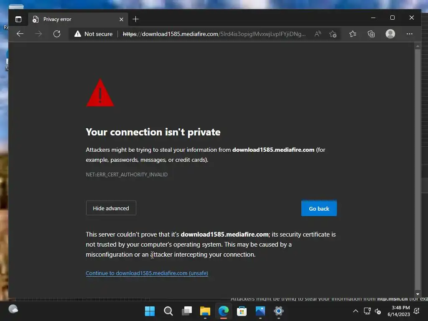Viewport: 428px width, 321px height.
Task: Open clock showing 3:48 PM
Action: pos(399,311)
